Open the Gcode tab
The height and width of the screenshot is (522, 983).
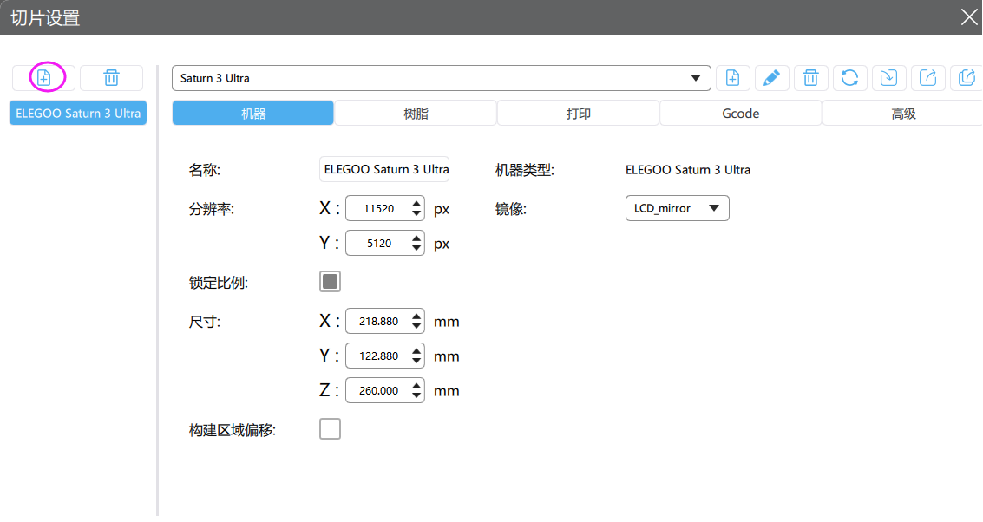click(740, 114)
